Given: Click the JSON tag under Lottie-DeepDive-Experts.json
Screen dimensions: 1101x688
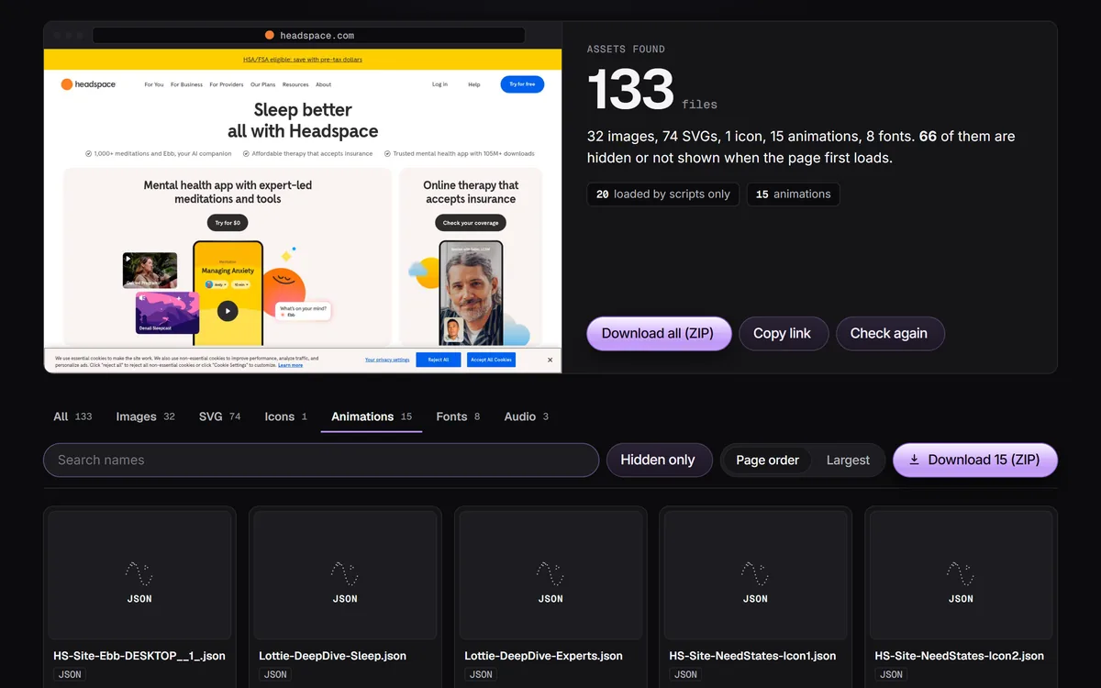Looking at the screenshot, I should pos(481,675).
